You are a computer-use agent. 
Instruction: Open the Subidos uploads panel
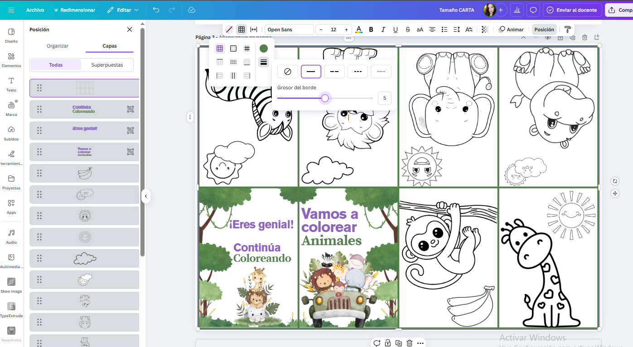click(x=11, y=133)
